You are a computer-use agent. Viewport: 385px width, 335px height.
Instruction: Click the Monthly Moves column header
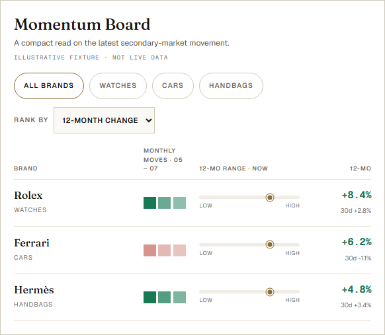[x=163, y=159]
